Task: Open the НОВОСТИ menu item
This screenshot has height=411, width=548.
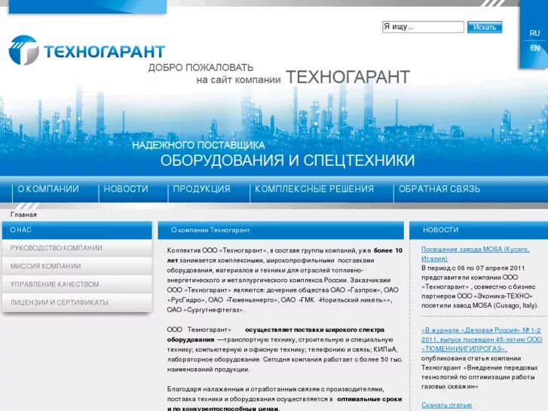Action: [126, 189]
